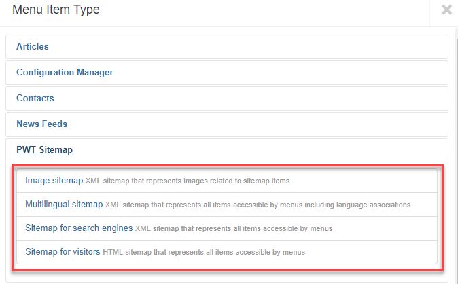Click blank space in the News Feeds row

[272, 124]
